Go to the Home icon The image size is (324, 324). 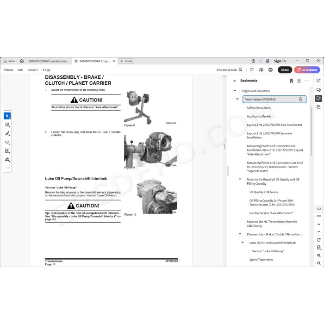pos(22,61)
